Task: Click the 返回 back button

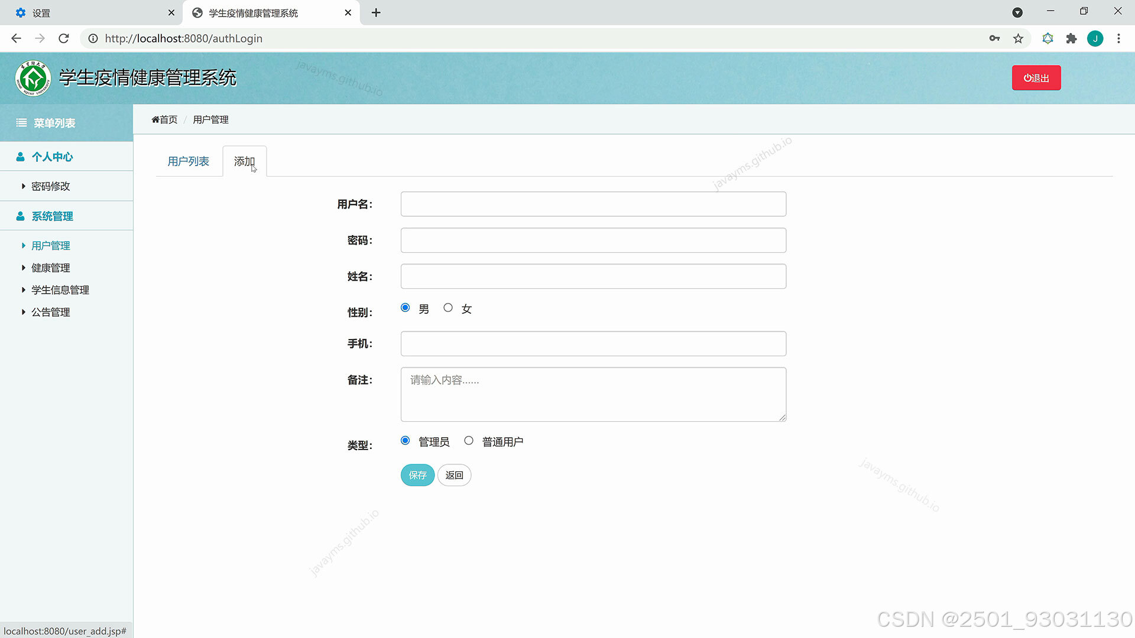Action: click(x=454, y=475)
